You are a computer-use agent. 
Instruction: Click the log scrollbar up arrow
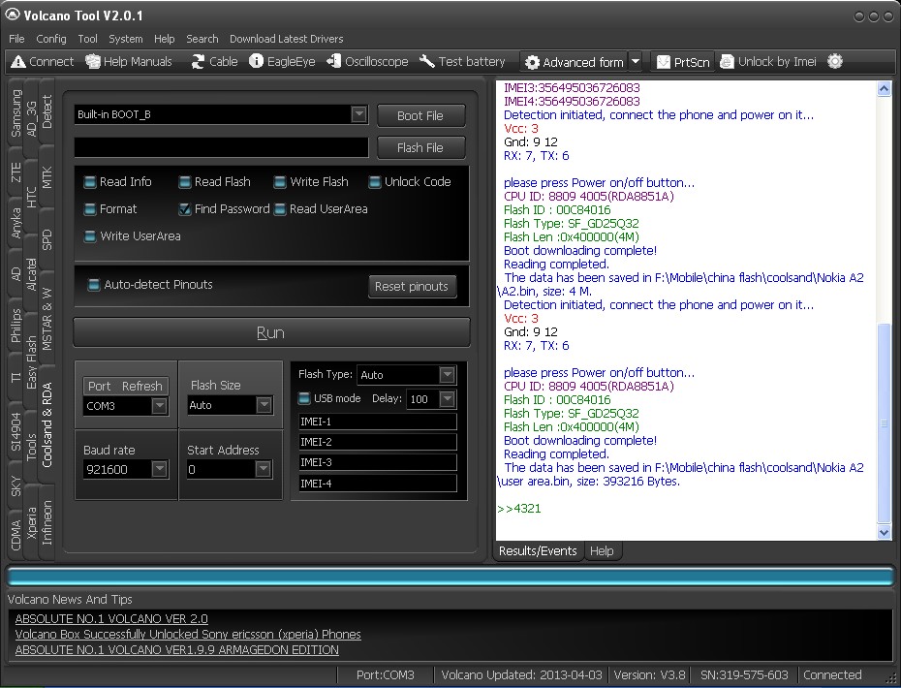pyautogui.click(x=884, y=88)
